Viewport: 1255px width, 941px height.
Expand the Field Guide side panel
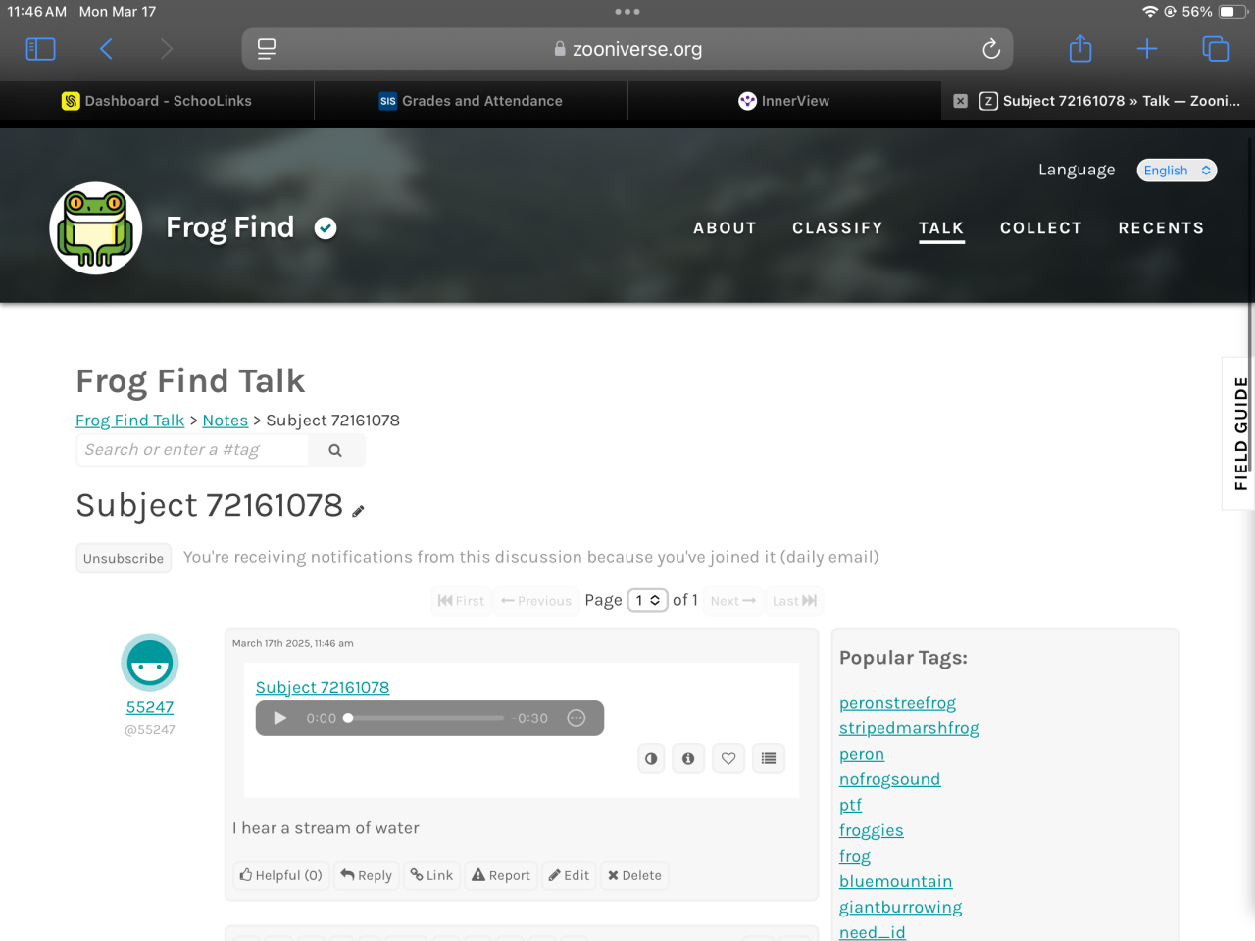tap(1240, 433)
